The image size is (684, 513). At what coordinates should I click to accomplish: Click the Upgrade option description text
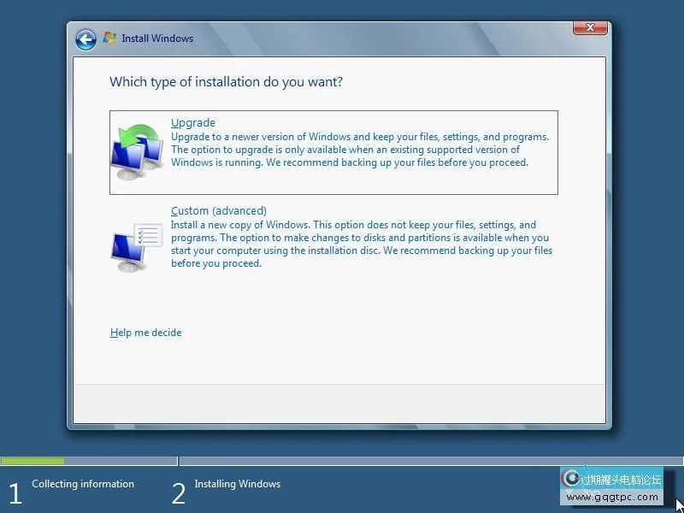pos(359,150)
